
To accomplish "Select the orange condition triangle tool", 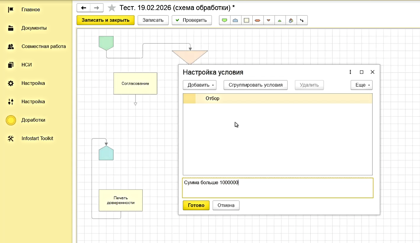I will click(x=268, y=20).
